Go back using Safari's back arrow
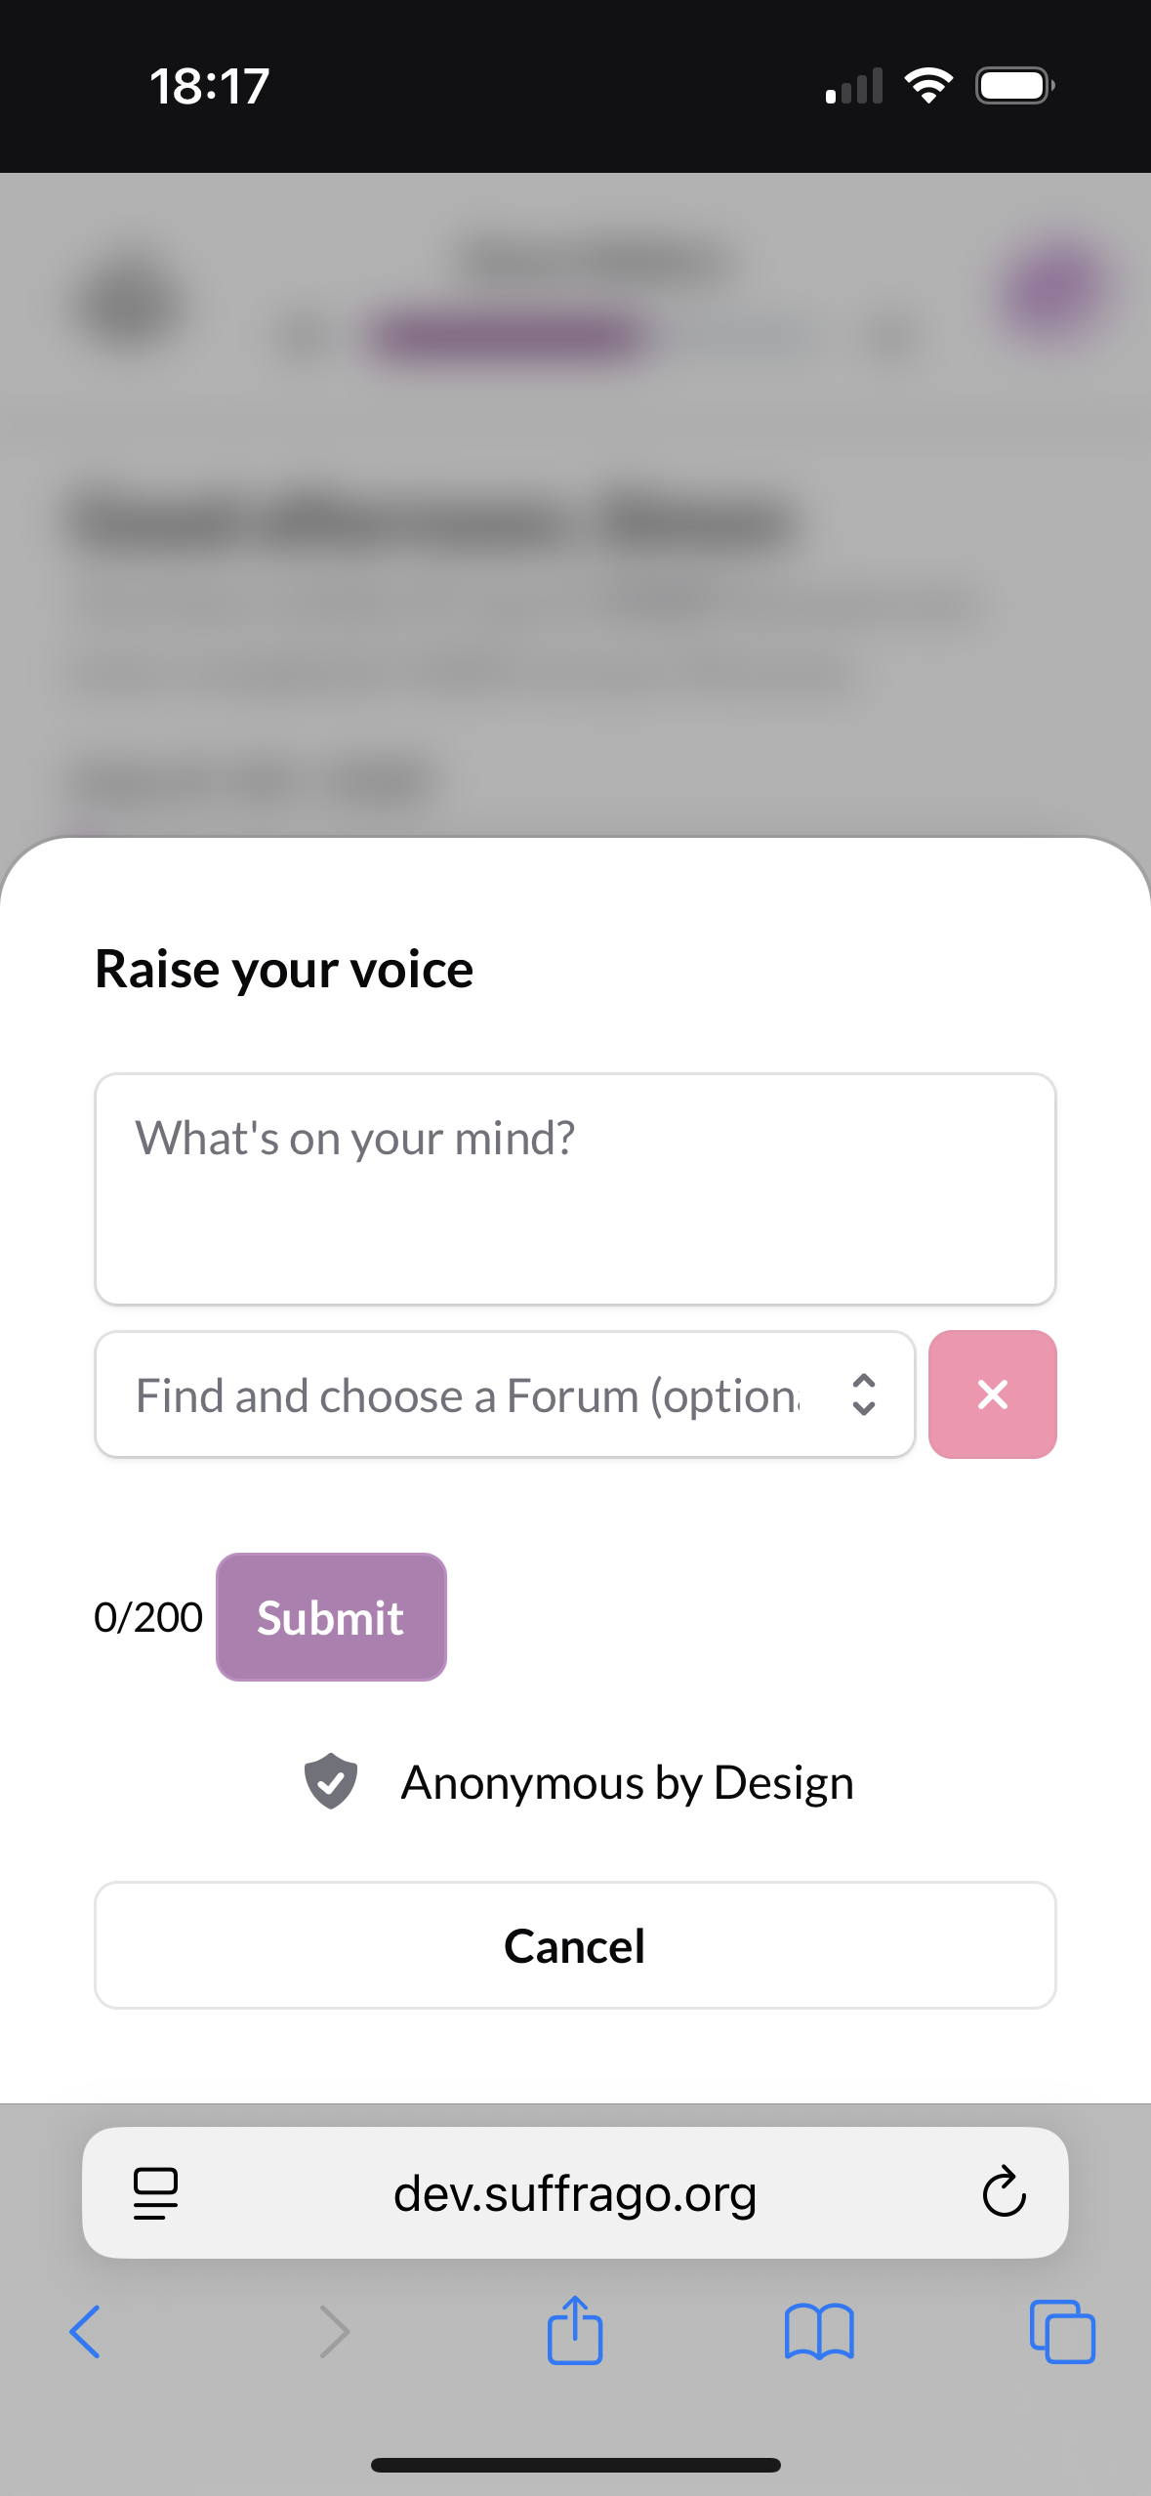The height and width of the screenshot is (2496, 1151). [85, 2332]
